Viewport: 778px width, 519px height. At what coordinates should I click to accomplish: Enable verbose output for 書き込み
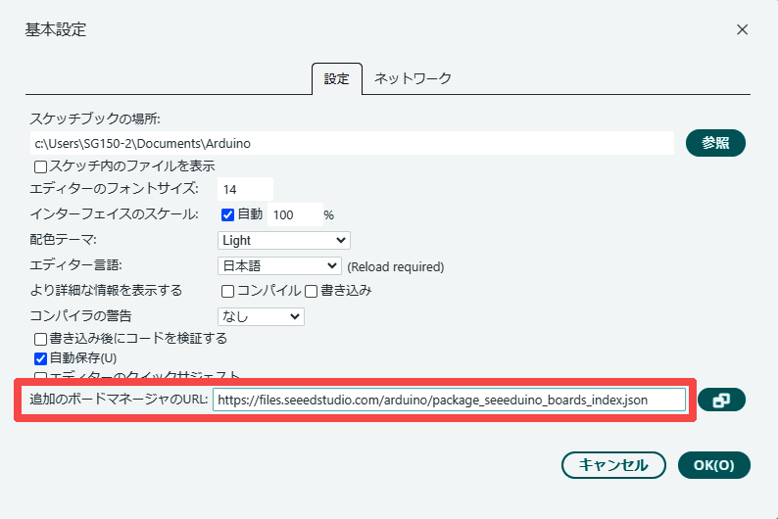click(311, 291)
